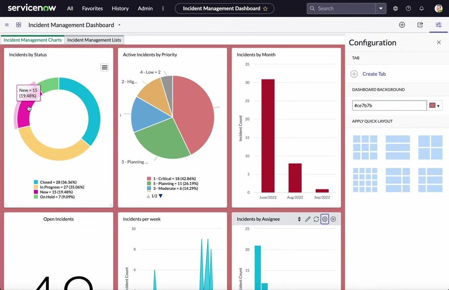Screen dimensions: 449x290
Task: Click the share dashboard icon
Action: (420, 25)
